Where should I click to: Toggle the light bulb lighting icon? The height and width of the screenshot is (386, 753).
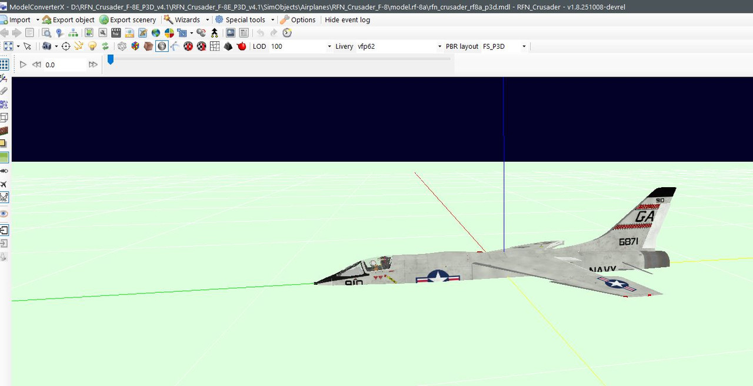pyautogui.click(x=92, y=46)
